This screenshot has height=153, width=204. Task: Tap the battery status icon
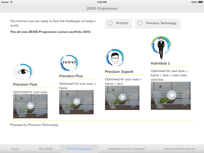(x=200, y=2)
